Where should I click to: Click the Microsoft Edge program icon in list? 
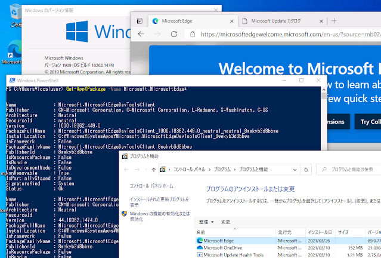200,241
